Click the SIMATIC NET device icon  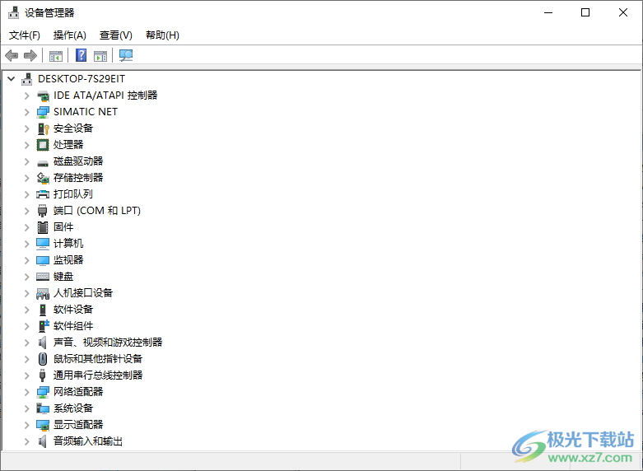coord(43,112)
